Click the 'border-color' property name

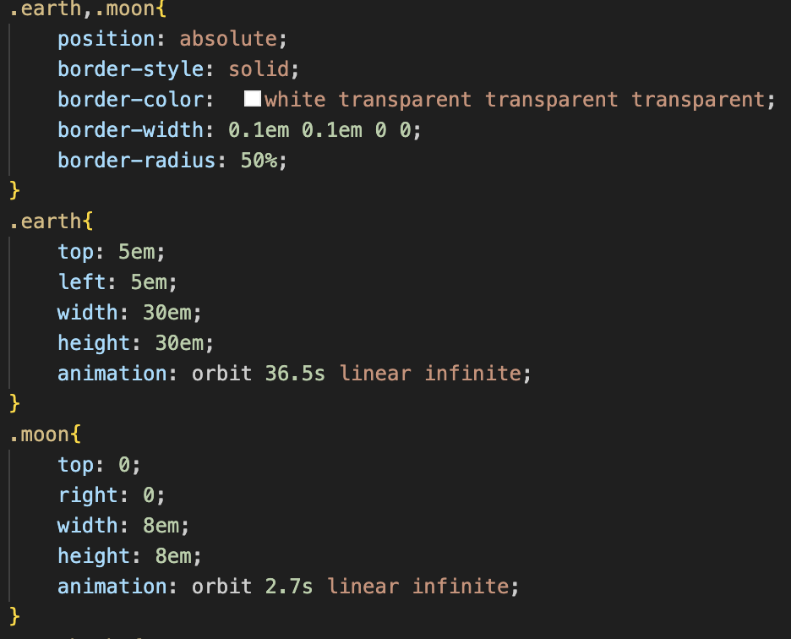coord(131,100)
